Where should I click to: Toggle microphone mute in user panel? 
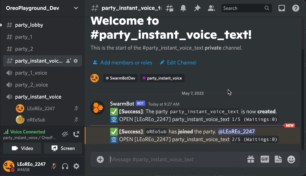click(54, 166)
